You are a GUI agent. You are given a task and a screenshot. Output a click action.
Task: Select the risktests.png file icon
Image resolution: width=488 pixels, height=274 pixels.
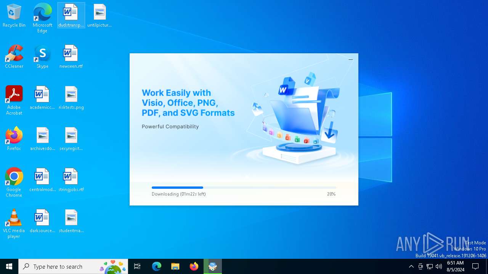[x=71, y=98]
